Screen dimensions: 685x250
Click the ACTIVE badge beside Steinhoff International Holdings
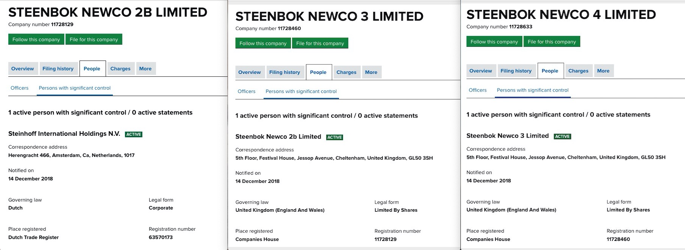pos(133,134)
